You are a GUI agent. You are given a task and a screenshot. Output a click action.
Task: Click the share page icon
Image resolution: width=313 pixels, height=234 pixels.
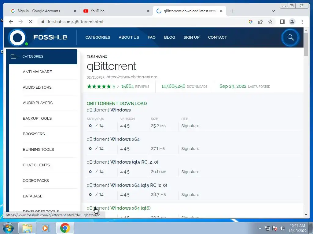pos(260,22)
